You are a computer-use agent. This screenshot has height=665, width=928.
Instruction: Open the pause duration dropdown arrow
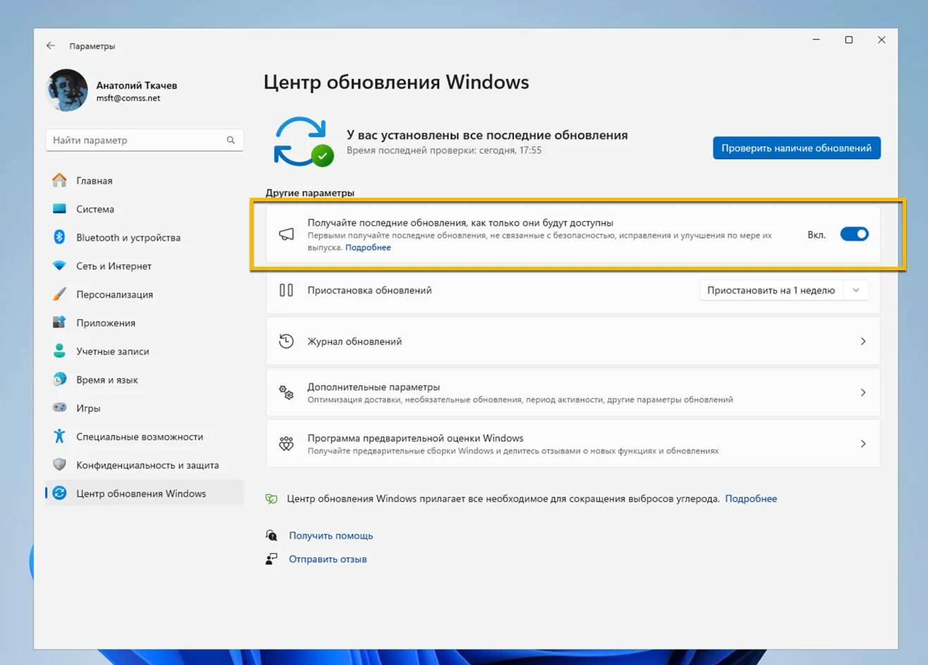(x=855, y=290)
